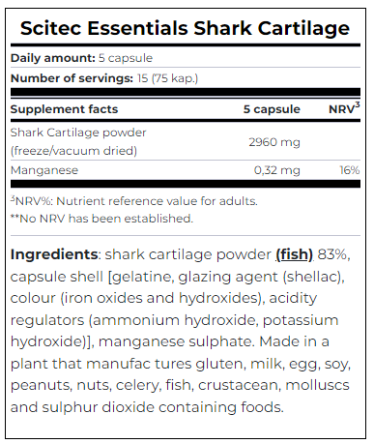Click the 15 (75 kap.) servings value
Screen dimensions: 374x444
167,78
